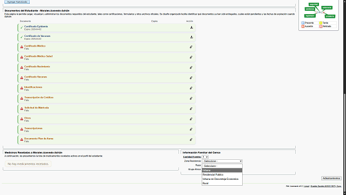Click 'No hay medicamentos recetados.' message

click(x=28, y=164)
